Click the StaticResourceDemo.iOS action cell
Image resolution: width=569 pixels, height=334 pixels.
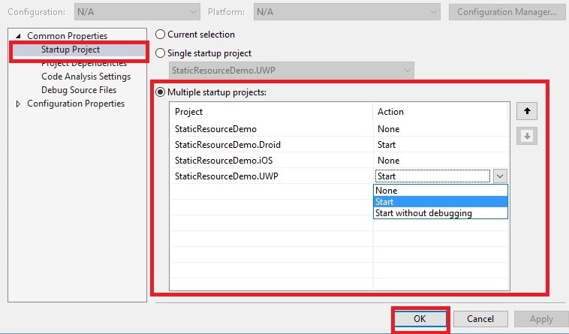click(441, 161)
